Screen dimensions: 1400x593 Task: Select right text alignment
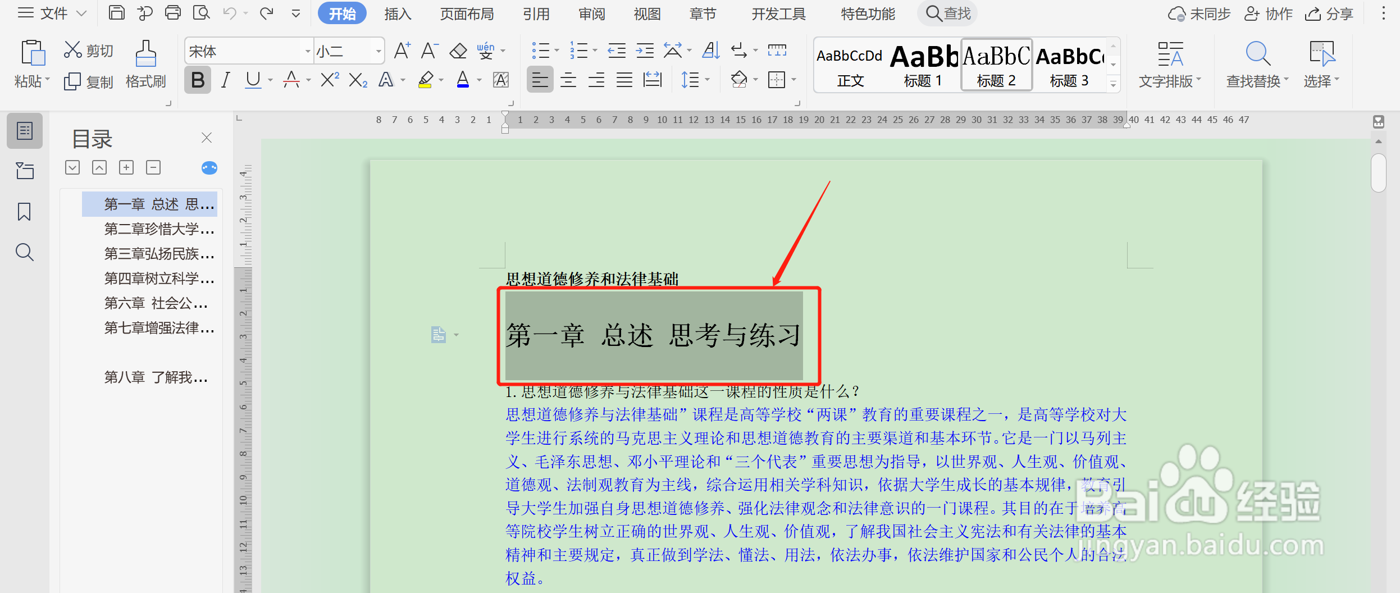point(596,80)
